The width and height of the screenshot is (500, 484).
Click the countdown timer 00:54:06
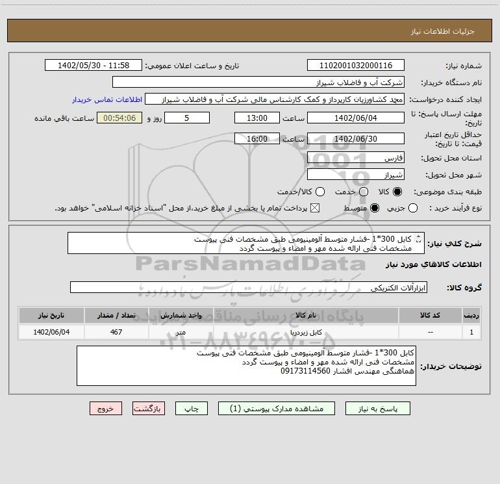pos(119,118)
